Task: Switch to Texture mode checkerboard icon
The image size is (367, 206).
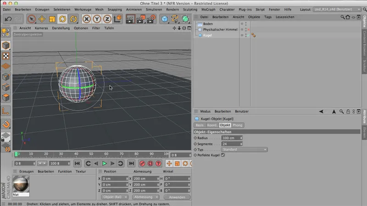Action: click(6, 56)
